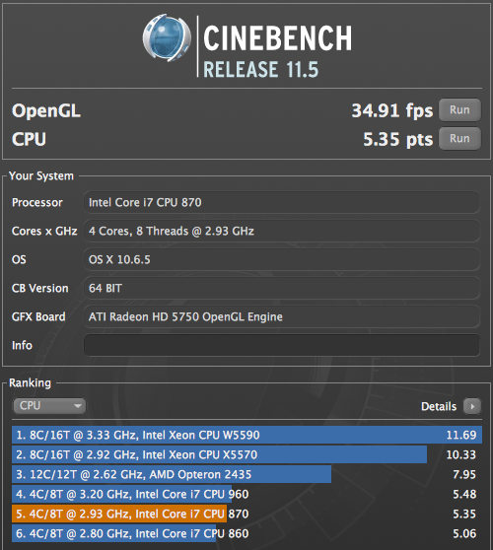Click the 11.69 score value

[x=461, y=435]
